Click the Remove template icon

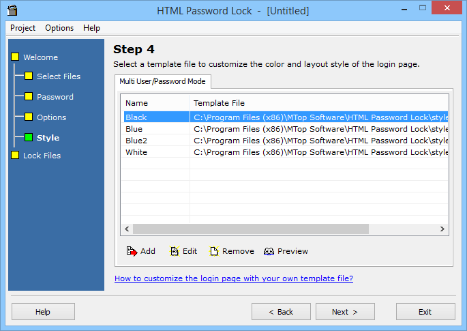[x=214, y=251]
